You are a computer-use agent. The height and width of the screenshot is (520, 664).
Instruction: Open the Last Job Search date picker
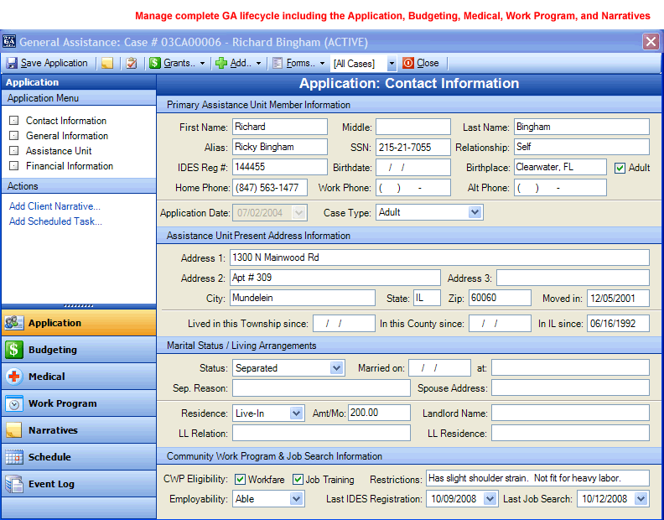(641, 499)
